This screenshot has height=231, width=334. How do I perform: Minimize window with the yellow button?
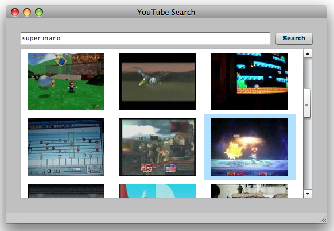27,12
